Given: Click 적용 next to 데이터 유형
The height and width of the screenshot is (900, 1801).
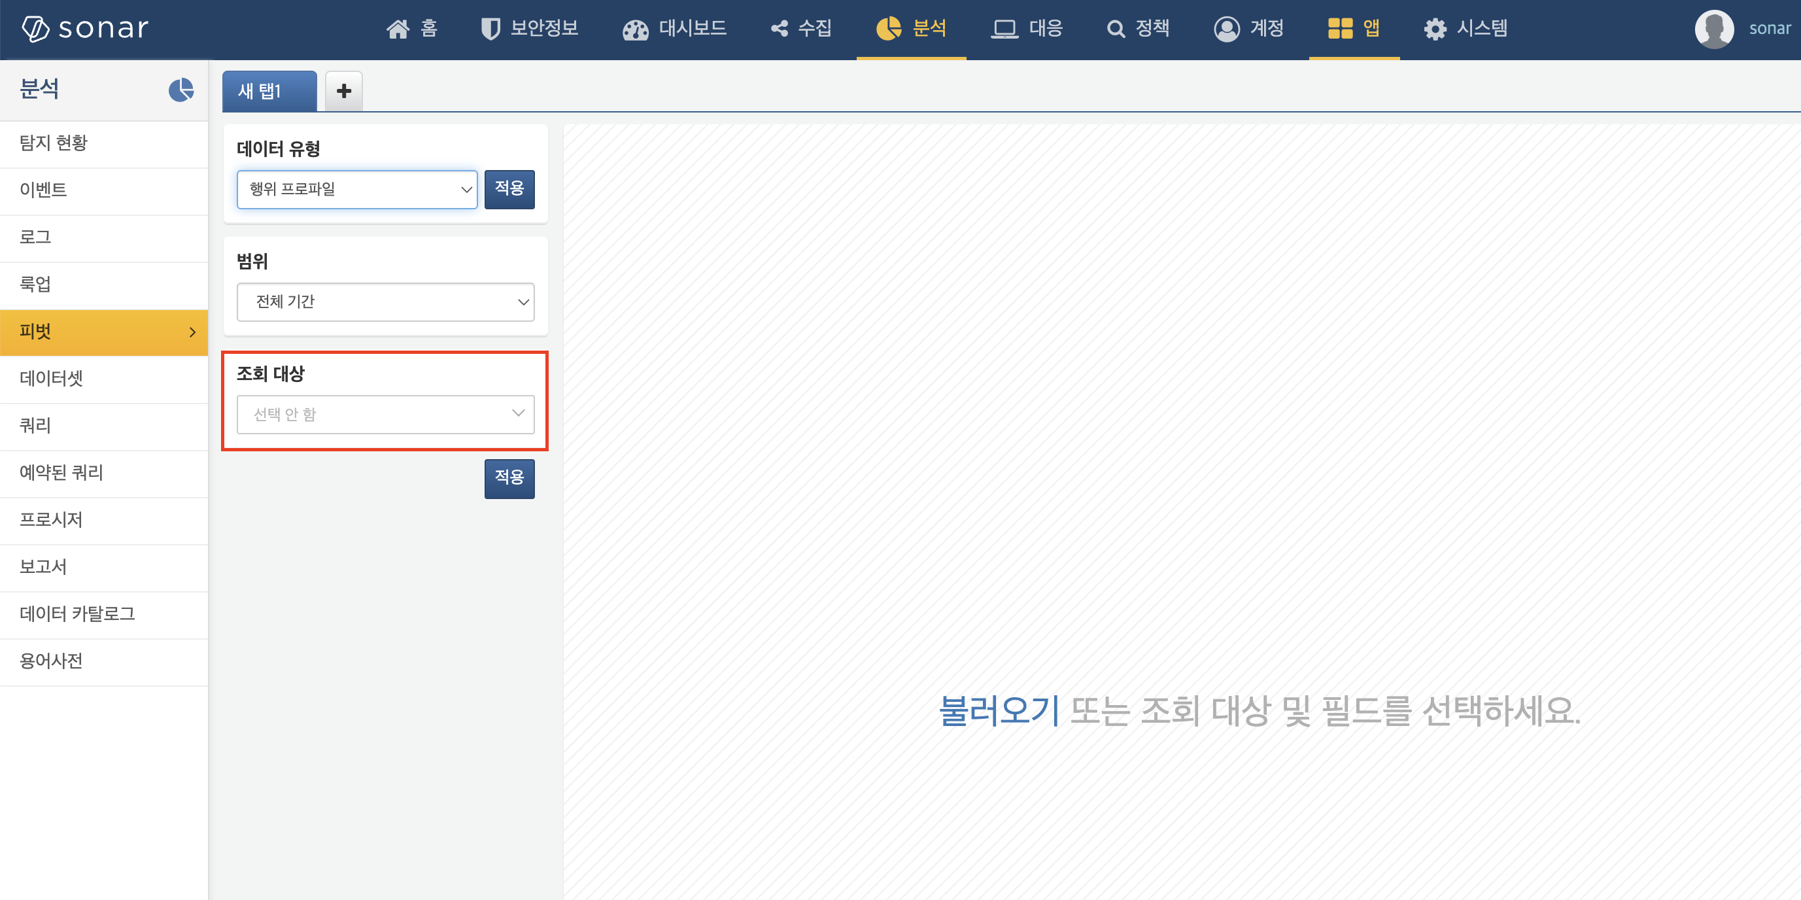Looking at the screenshot, I should [x=509, y=190].
